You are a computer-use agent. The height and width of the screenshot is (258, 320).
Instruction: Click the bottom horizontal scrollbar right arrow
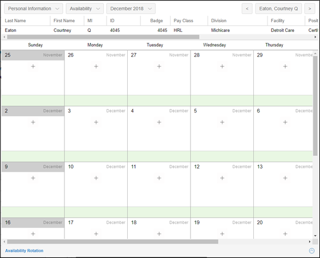310,241
